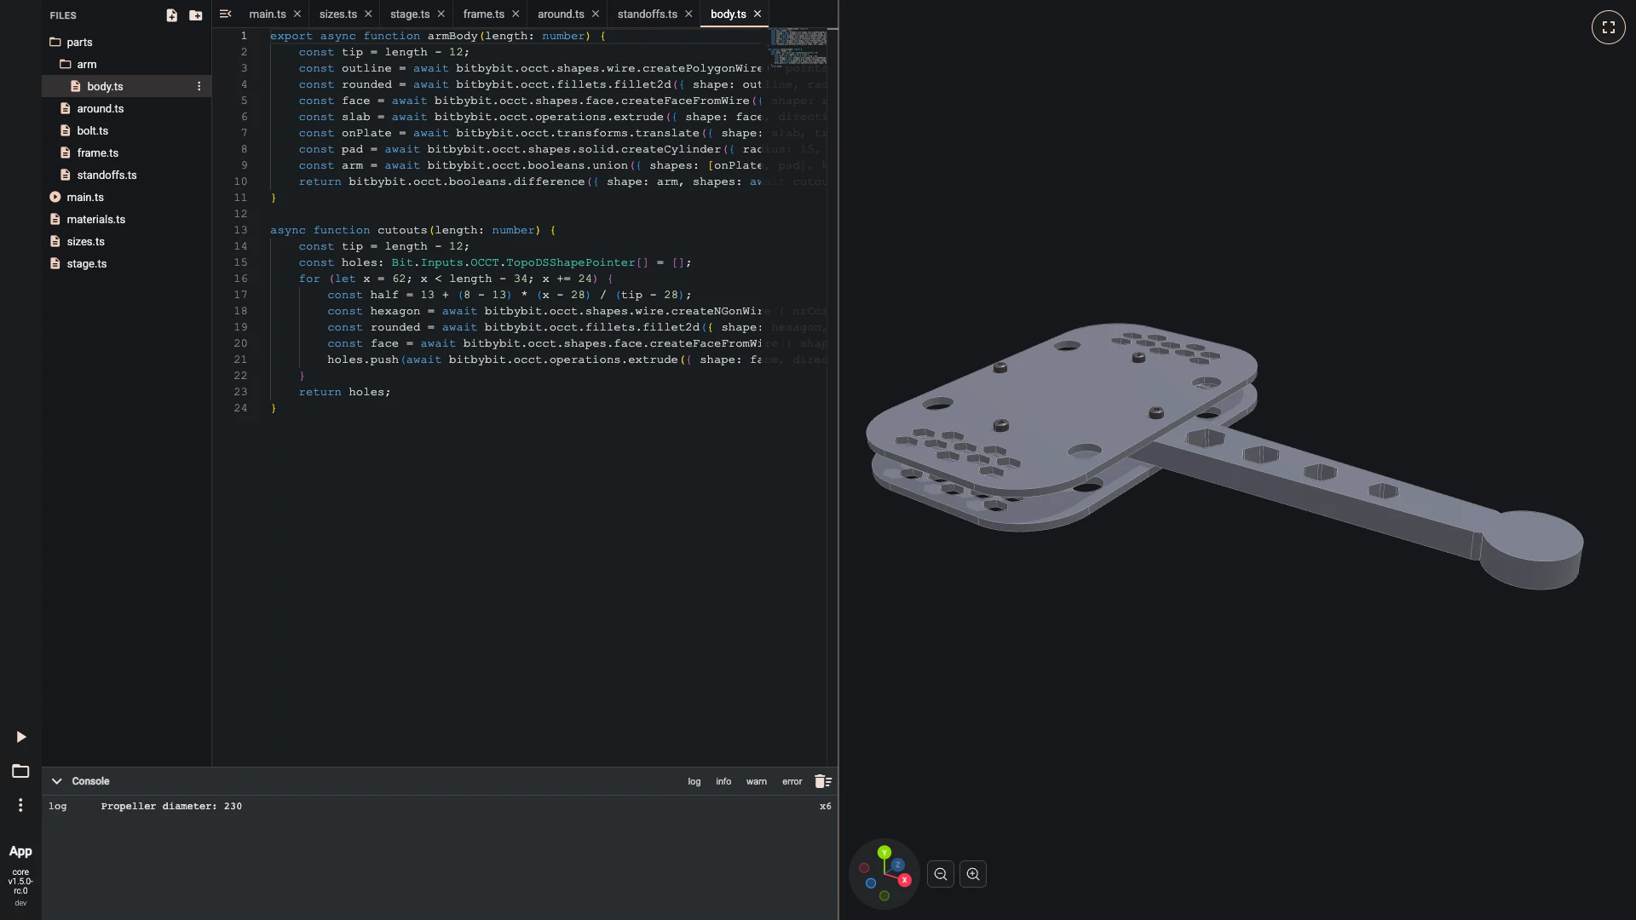Viewport: 1636px width, 920px height.
Task: Open the body.ts options menu
Action: pyautogui.click(x=199, y=86)
